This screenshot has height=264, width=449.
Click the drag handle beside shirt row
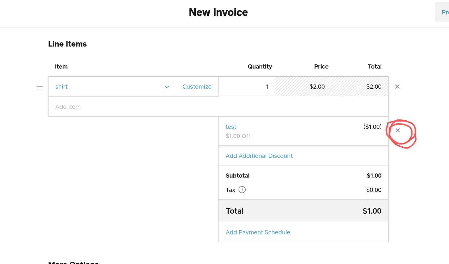40,88
